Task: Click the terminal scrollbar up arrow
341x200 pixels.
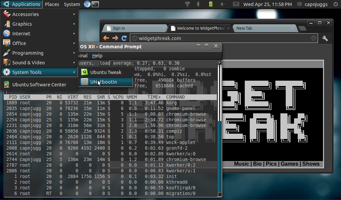Action: (x=220, y=63)
